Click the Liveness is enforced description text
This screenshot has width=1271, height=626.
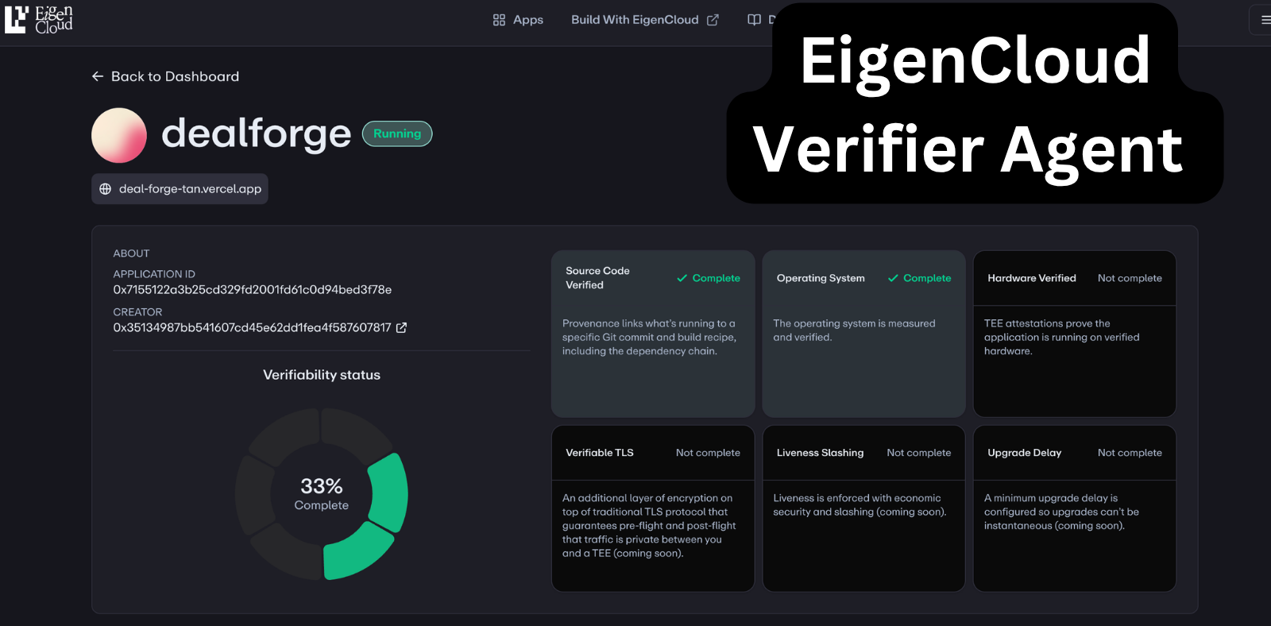tap(860, 505)
